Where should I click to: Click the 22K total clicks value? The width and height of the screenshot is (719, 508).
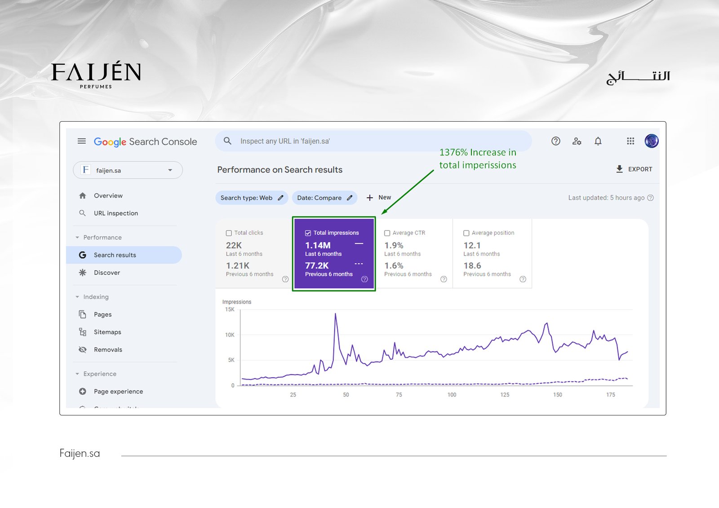[x=234, y=245]
